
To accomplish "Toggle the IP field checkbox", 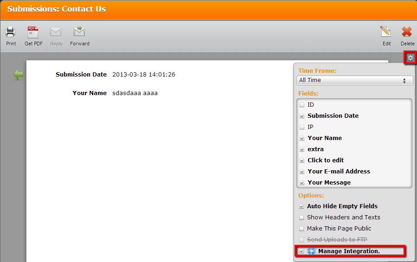I will [x=302, y=127].
